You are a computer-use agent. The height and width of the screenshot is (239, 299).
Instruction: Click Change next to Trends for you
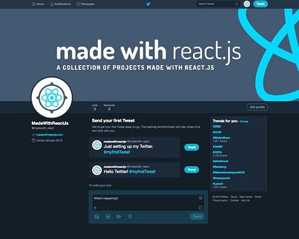[244, 122]
